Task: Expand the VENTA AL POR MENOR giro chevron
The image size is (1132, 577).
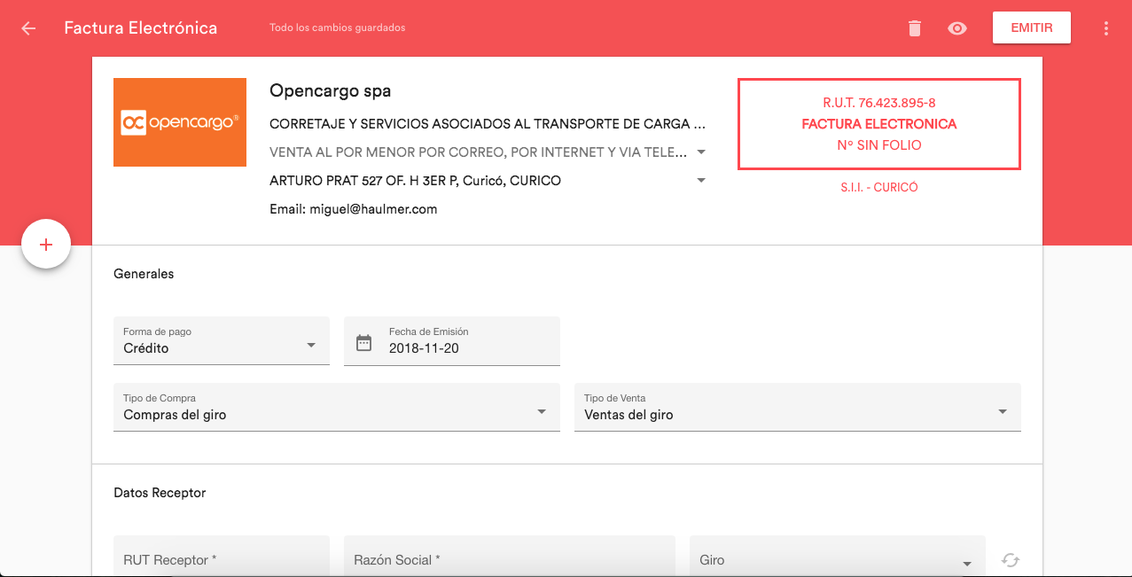Action: pos(701,152)
